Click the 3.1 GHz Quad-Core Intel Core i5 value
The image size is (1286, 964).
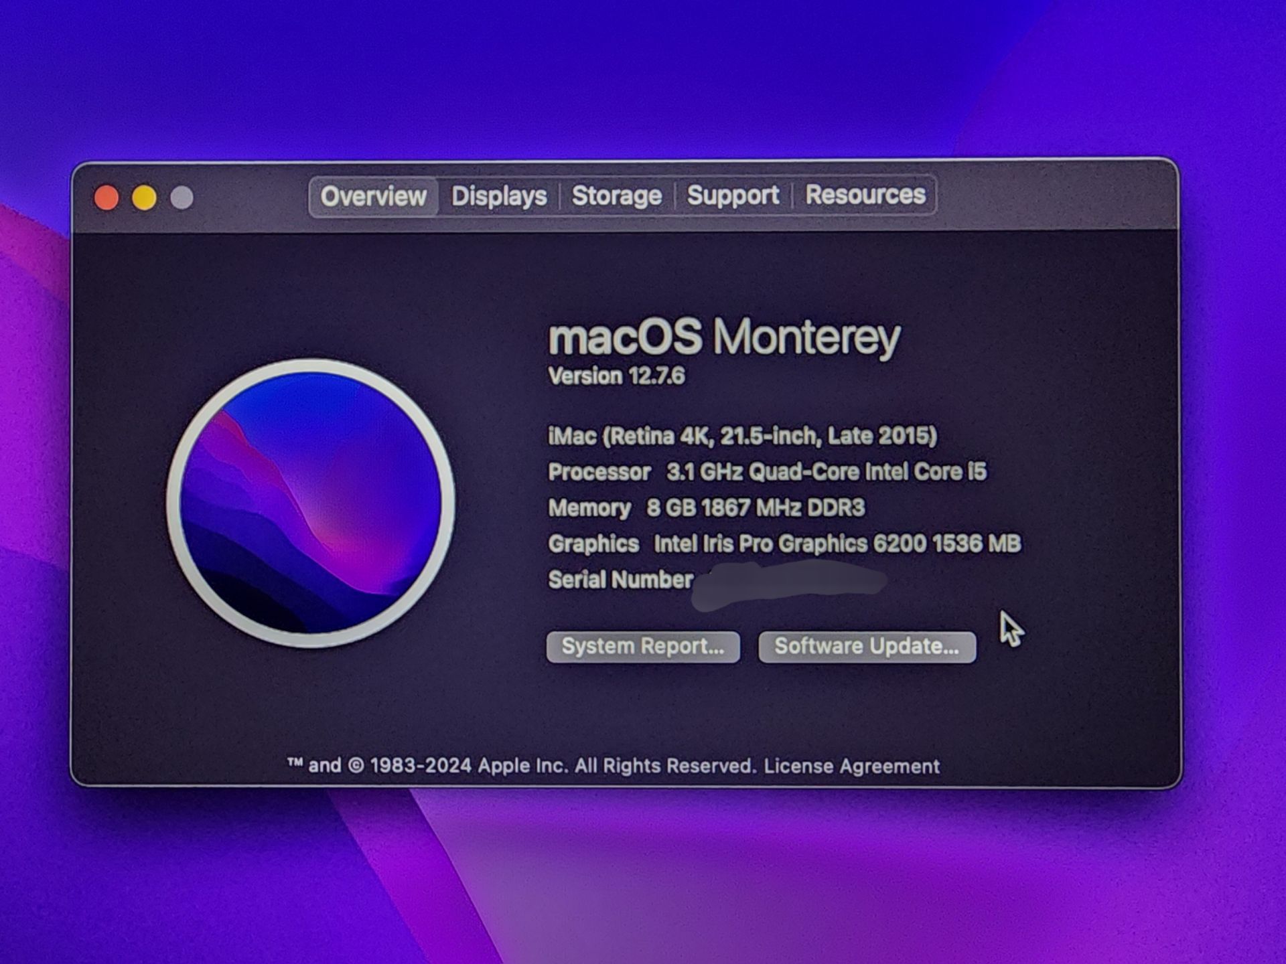click(827, 472)
